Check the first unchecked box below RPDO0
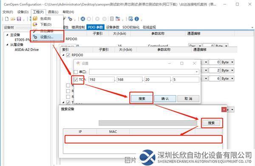Screen dimensions: 255x166 68,85
